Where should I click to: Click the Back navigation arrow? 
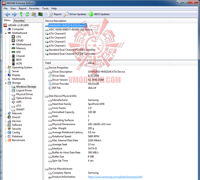click(x=8, y=14)
